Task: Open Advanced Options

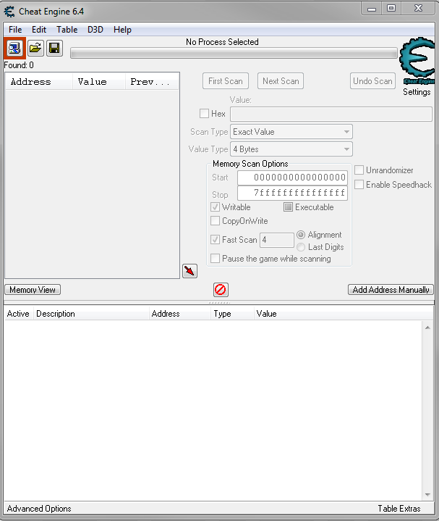Action: (x=39, y=509)
